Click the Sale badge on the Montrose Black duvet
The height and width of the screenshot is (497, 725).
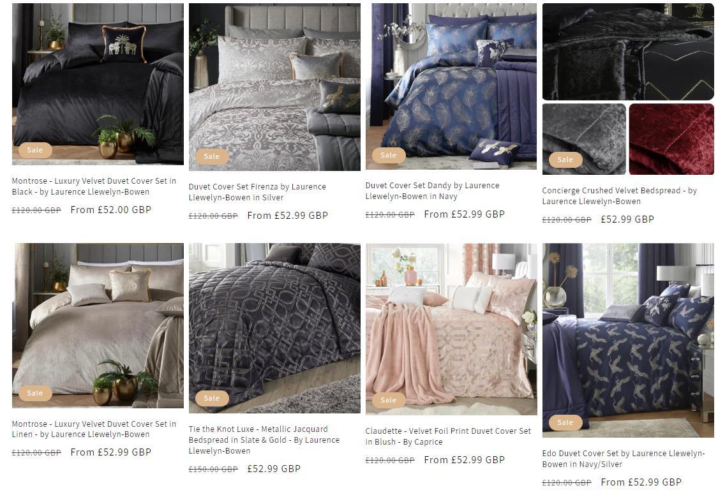pos(35,150)
